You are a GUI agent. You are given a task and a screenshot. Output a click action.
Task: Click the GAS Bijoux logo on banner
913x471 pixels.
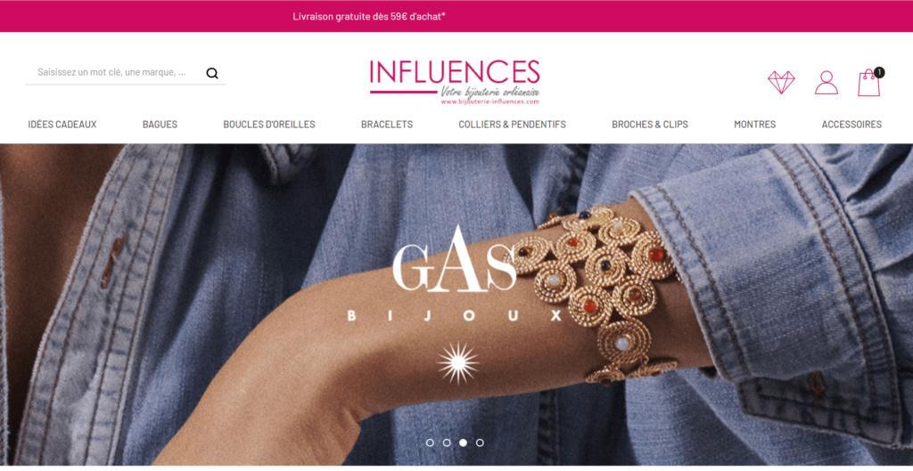point(455,274)
